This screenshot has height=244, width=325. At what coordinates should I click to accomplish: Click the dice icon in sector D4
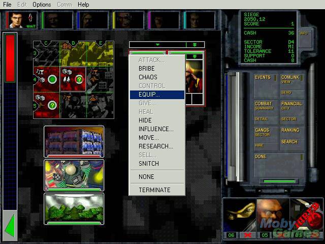(x=67, y=72)
